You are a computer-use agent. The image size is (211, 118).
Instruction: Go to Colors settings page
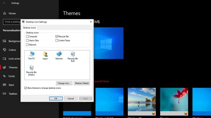click(x=12, y=50)
